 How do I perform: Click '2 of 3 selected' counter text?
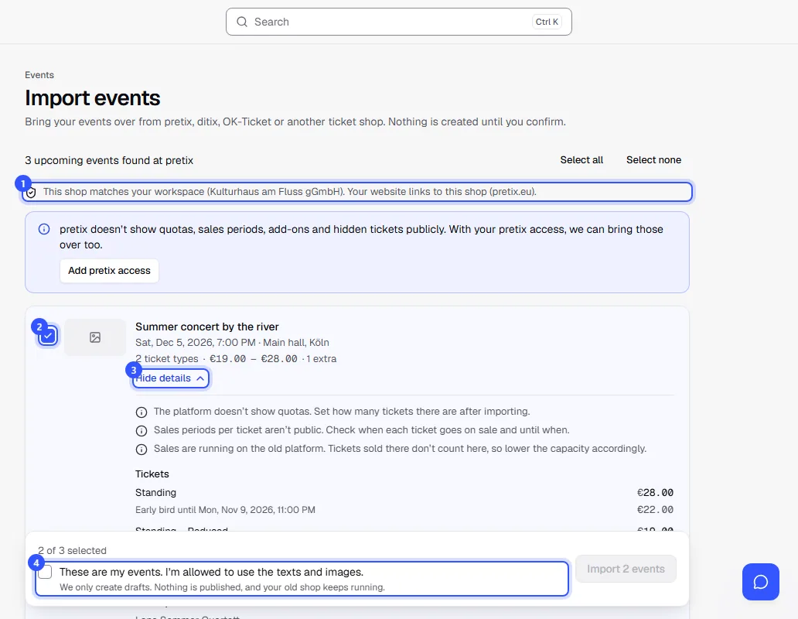pyautogui.click(x=72, y=550)
